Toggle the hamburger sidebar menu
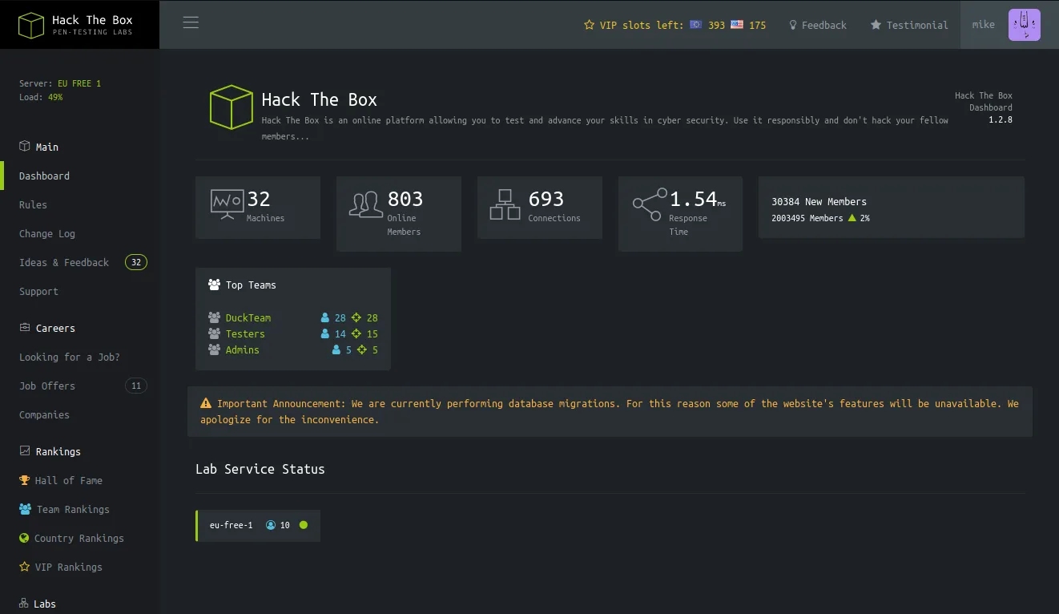The image size is (1059, 614). 191,22
